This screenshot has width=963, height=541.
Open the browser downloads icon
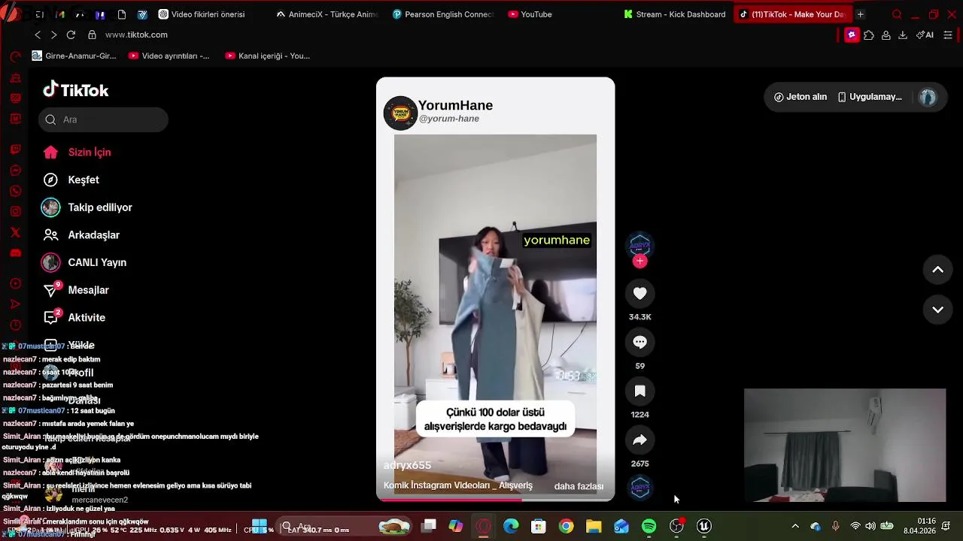tap(903, 35)
